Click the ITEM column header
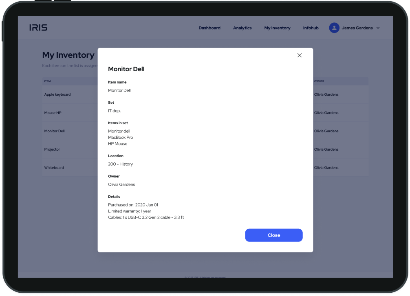 coord(47,81)
